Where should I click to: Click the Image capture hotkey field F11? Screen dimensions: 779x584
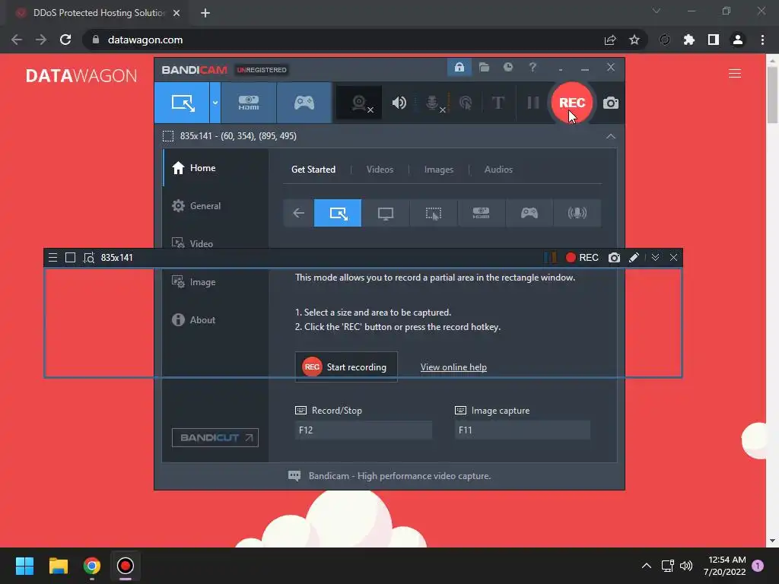pos(522,430)
